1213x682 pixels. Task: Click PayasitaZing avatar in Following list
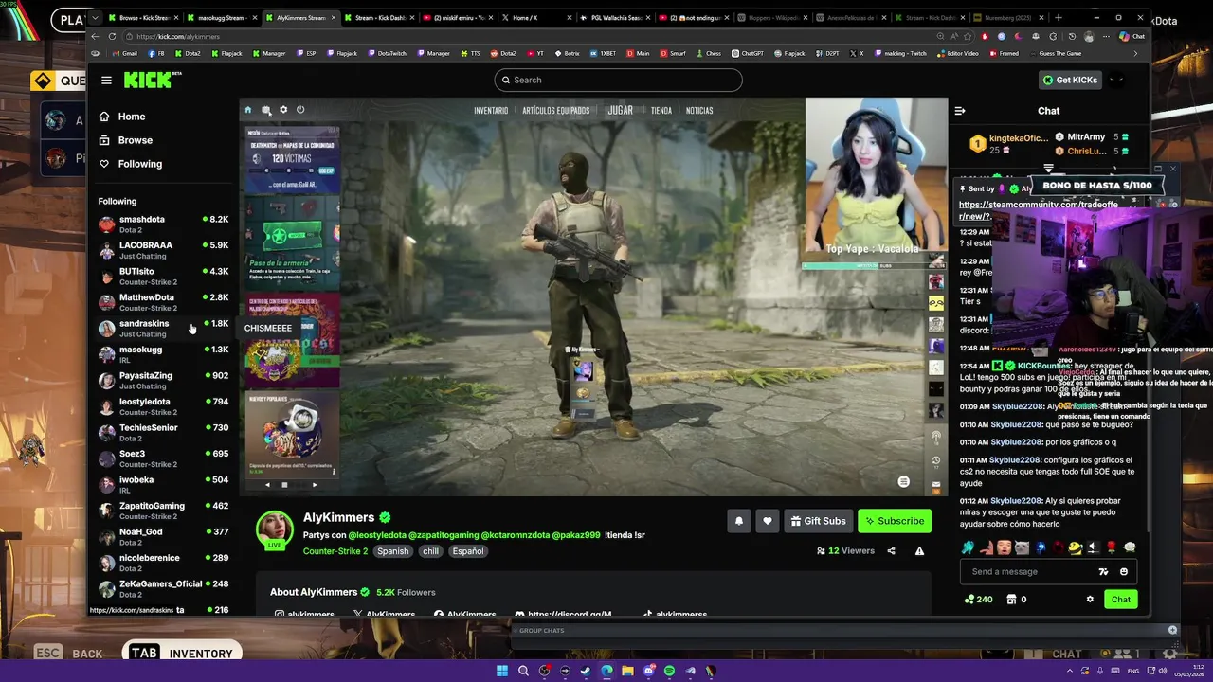pyautogui.click(x=106, y=381)
